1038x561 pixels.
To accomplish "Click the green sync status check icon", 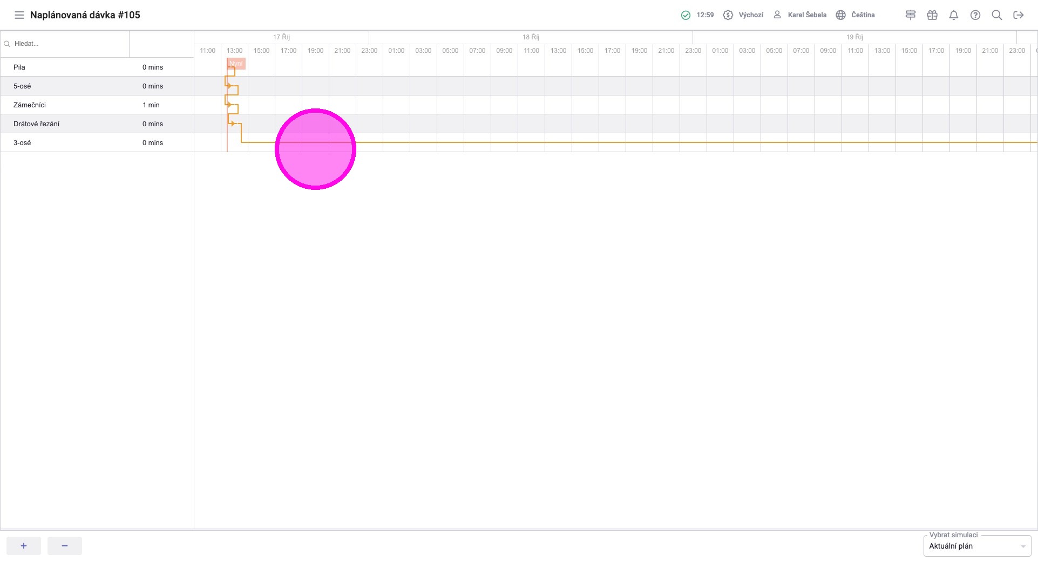I will tap(686, 15).
